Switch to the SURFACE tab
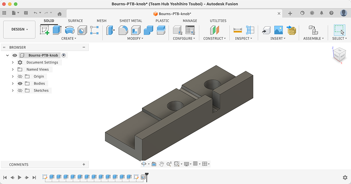The width and height of the screenshot is (351, 184). coord(75,21)
